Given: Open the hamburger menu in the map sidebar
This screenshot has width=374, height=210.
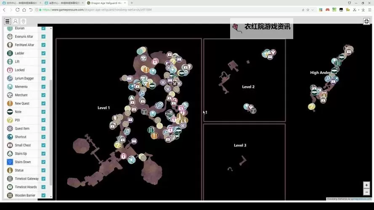Looking at the screenshot, I should (x=8, y=21).
